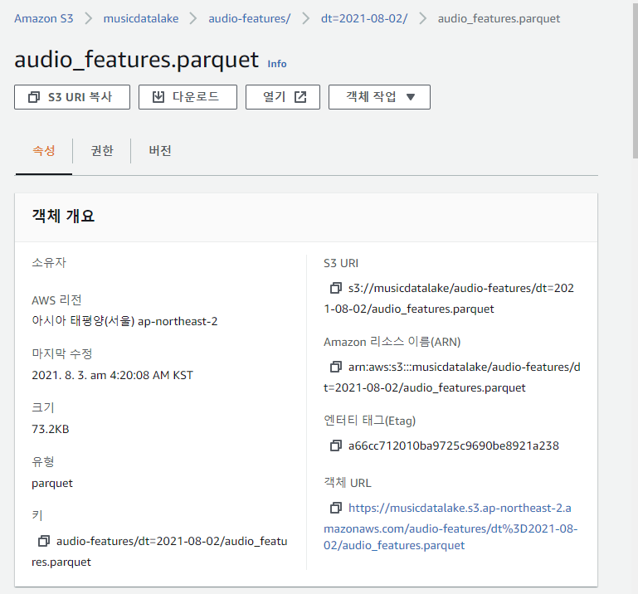Click the 객체 개요 section heading
638x594 pixels.
tap(63, 216)
